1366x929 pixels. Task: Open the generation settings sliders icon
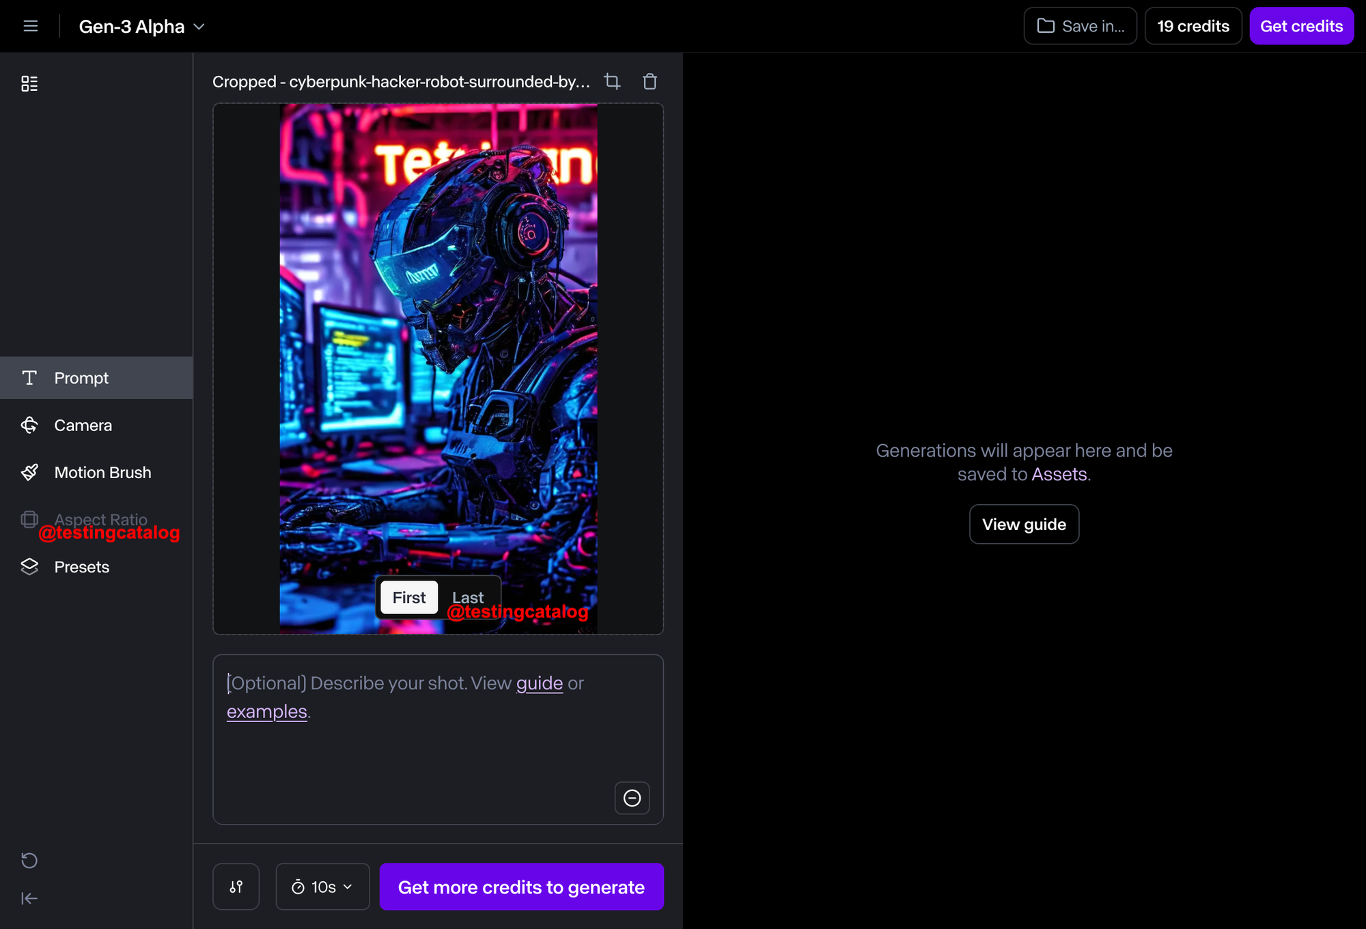236,887
